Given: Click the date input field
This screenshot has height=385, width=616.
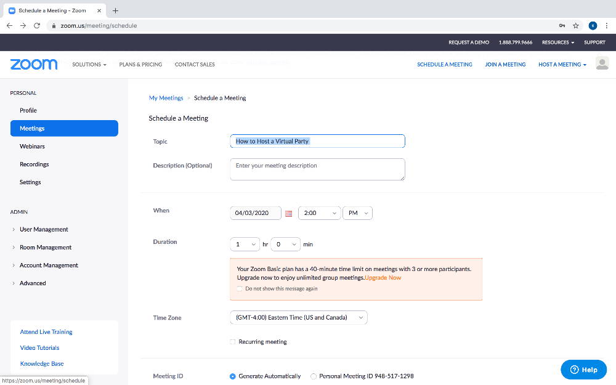Looking at the screenshot, I should (x=256, y=213).
